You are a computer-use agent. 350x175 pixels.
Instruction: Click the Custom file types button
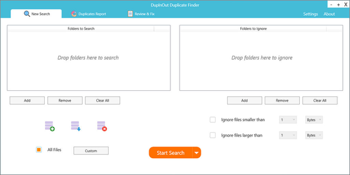point(91,151)
